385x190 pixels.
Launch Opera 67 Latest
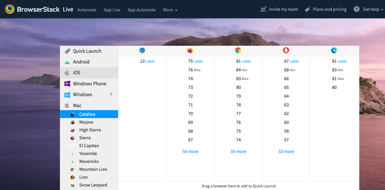point(291,61)
